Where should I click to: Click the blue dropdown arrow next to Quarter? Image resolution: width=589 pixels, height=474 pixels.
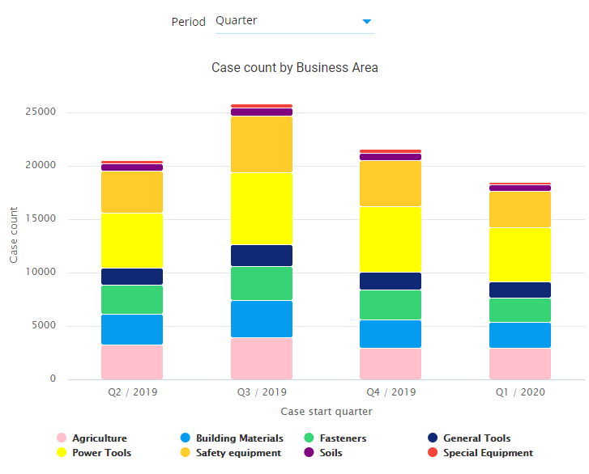[x=367, y=21]
